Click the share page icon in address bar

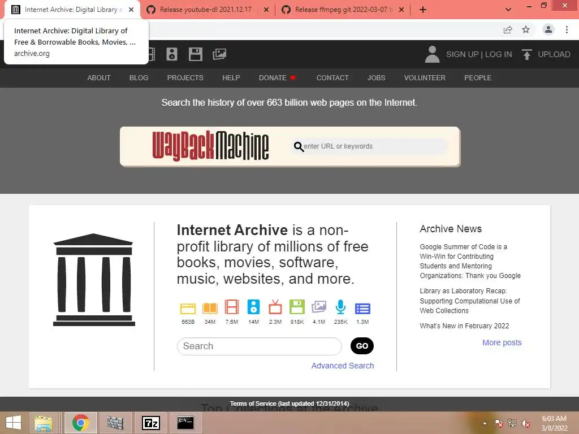508,29
